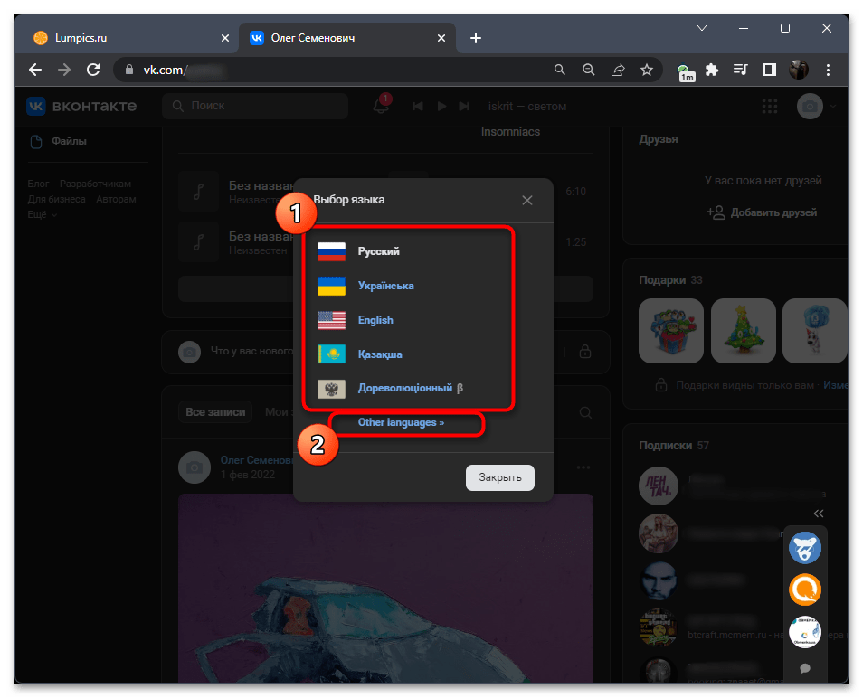This screenshot has height=698, width=863.
Task: Click the Ukrainian flag icon
Action: [331, 286]
